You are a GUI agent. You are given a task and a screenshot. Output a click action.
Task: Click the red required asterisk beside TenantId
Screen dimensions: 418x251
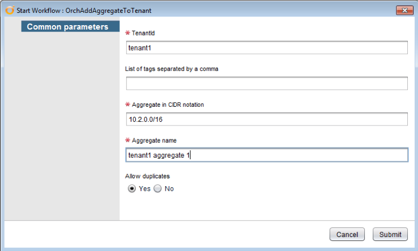[128, 33]
